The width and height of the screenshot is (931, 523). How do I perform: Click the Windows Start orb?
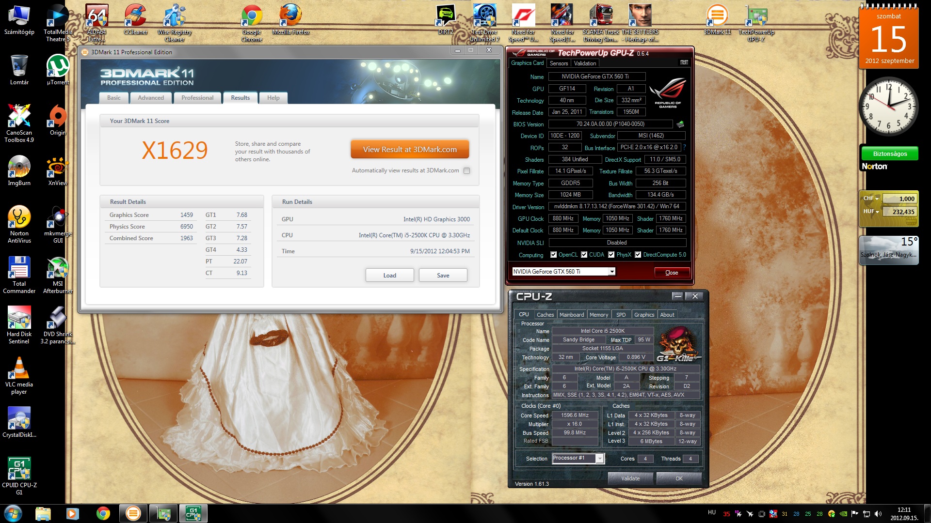(x=13, y=513)
